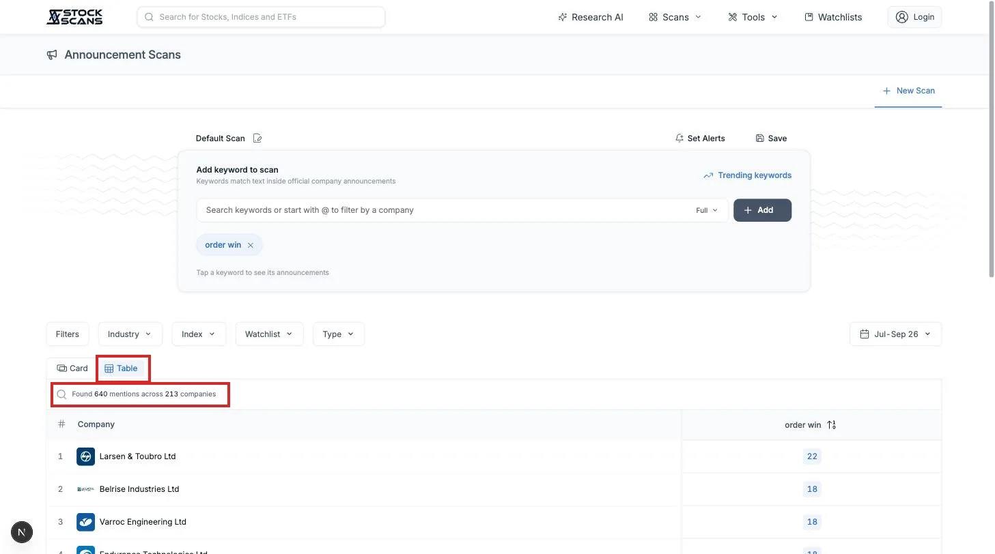This screenshot has height=554, width=995.
Task: Click Set Alerts
Action: (700, 138)
